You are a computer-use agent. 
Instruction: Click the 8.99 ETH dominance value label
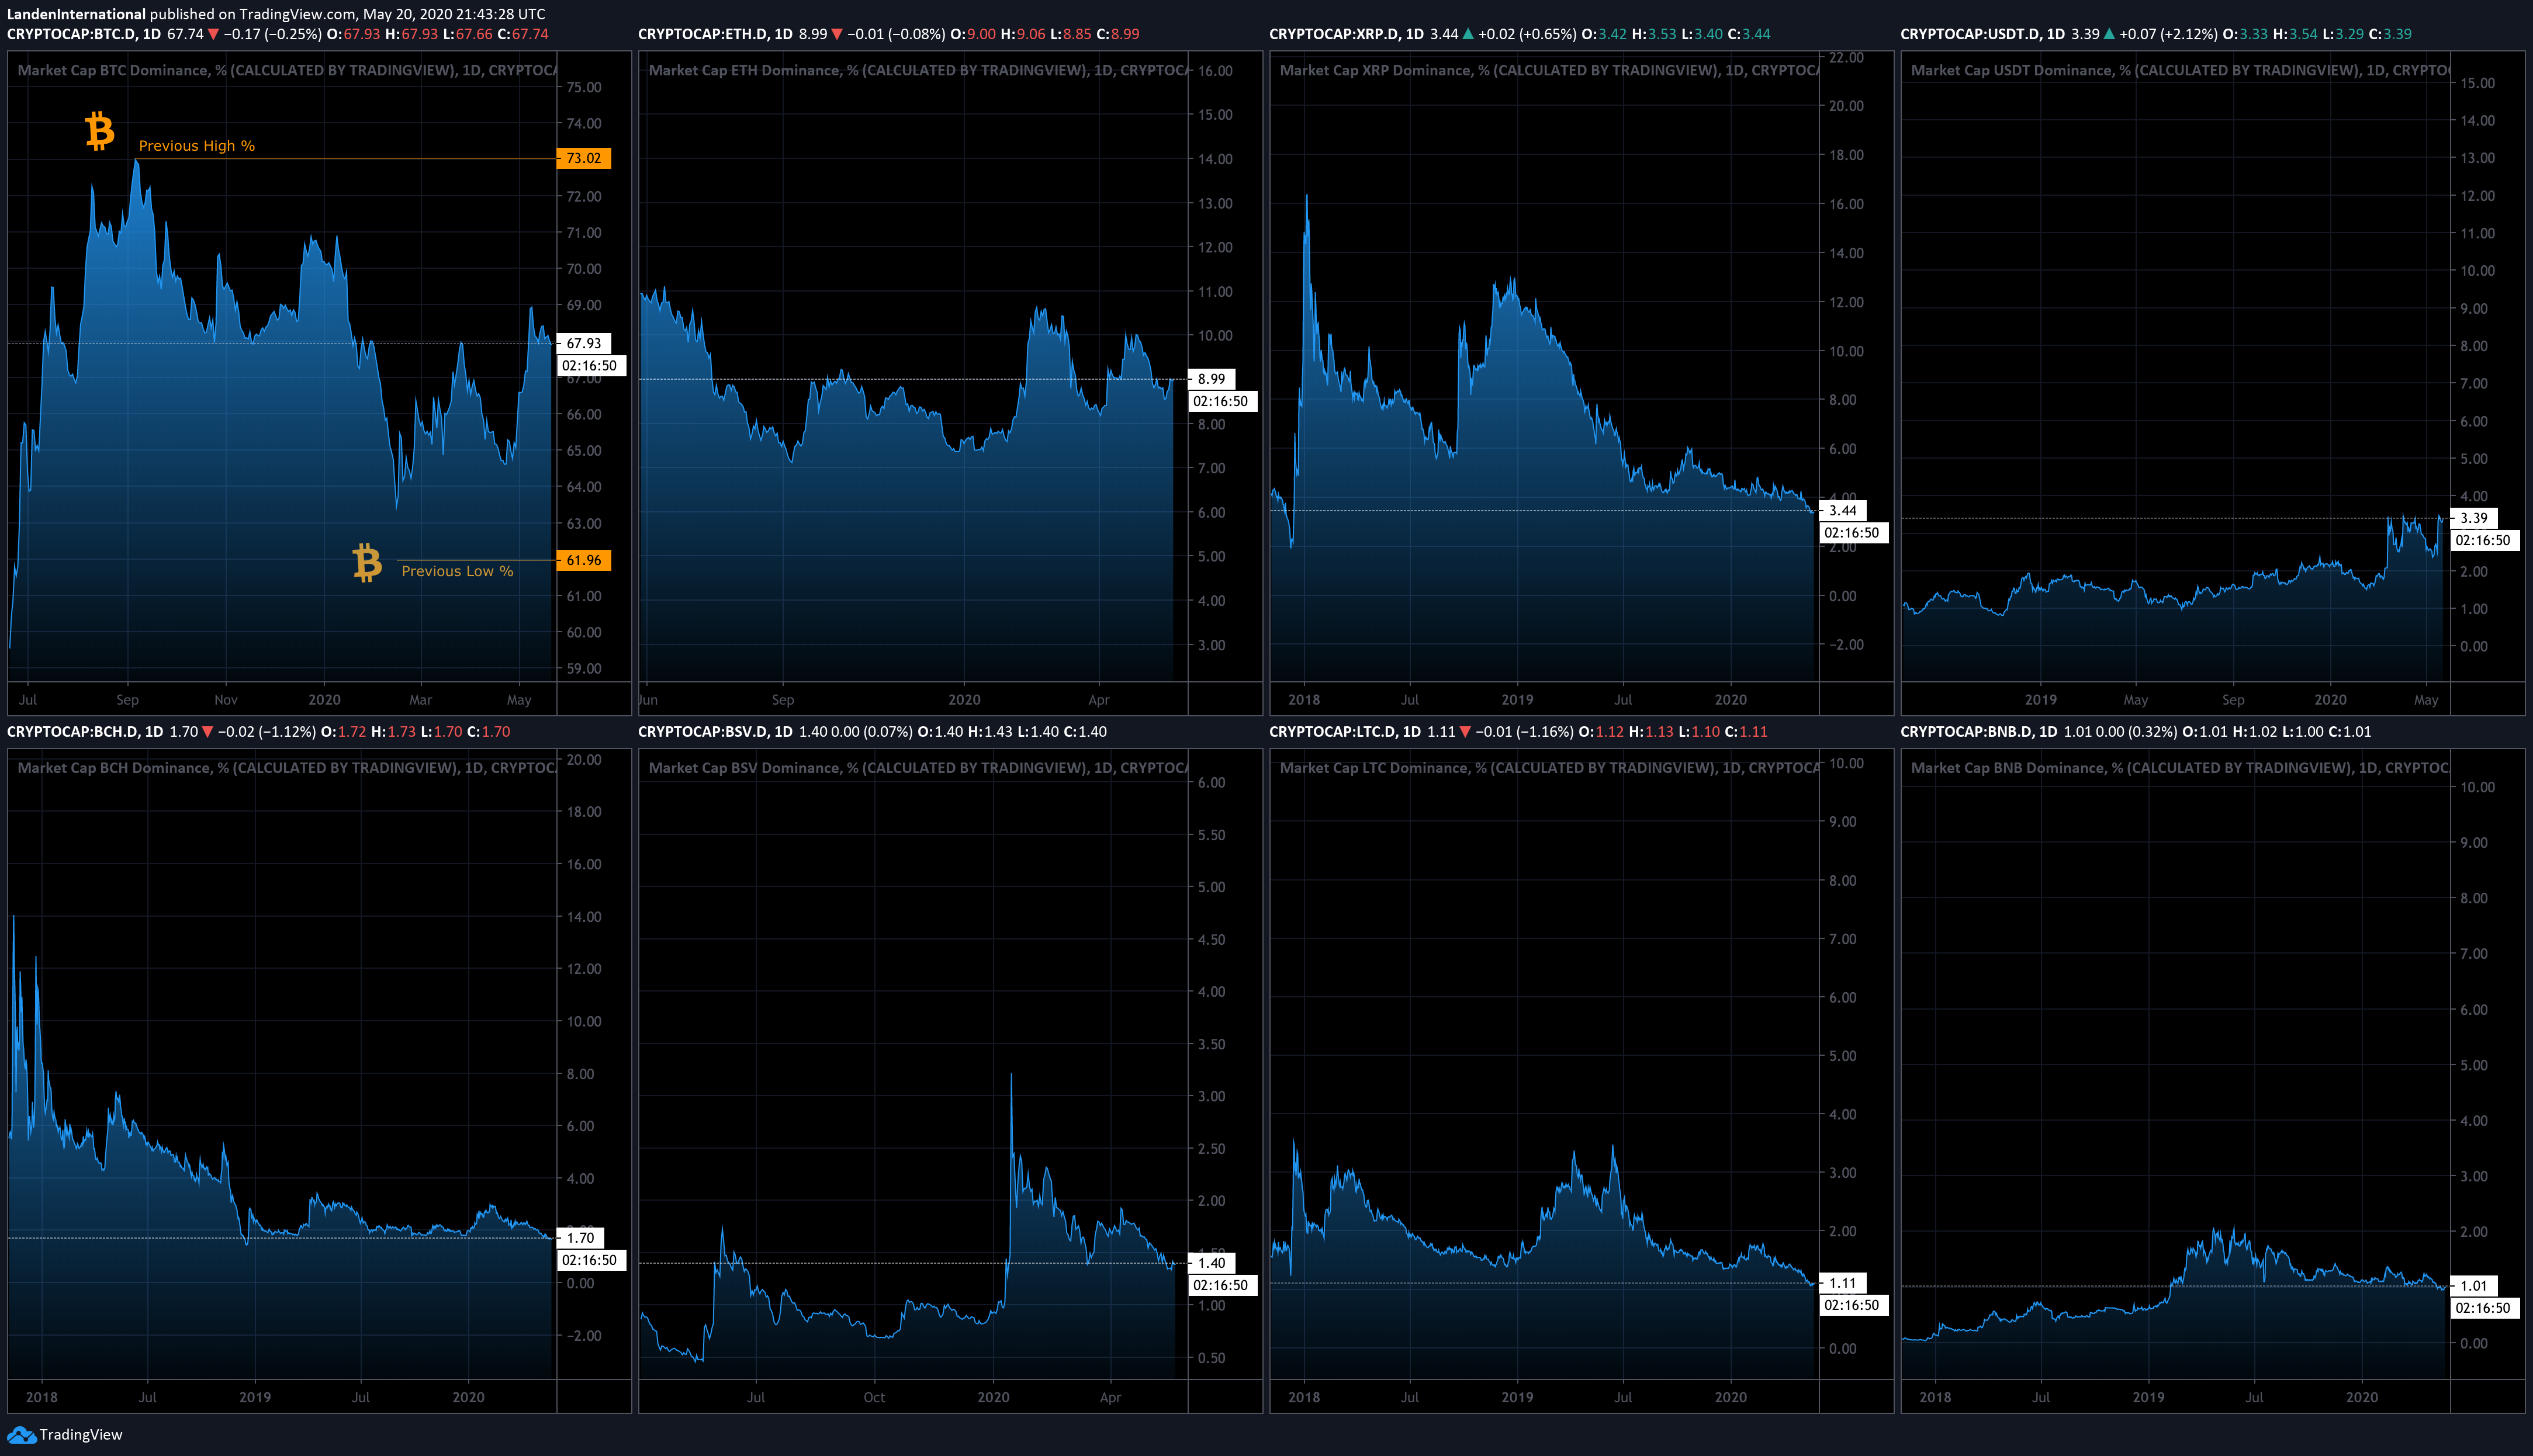pyautogui.click(x=1212, y=379)
